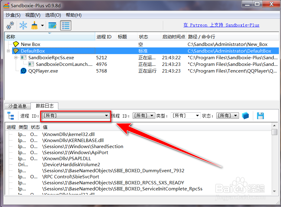The height and width of the screenshot is (207, 281).
Task: Click the DefaultBox sandbox icon
Action: (16, 51)
